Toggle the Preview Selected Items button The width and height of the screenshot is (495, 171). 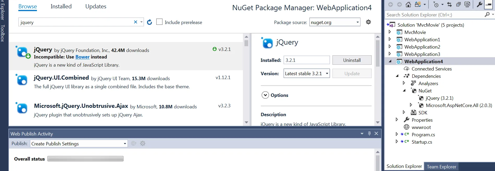coord(489,4)
